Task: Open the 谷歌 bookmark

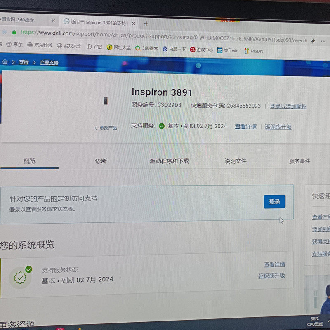Action: [x=94, y=47]
